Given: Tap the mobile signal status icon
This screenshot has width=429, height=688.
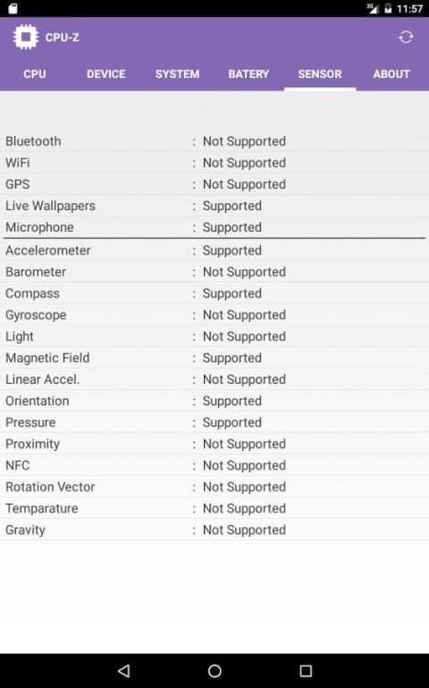Looking at the screenshot, I should pyautogui.click(x=373, y=8).
